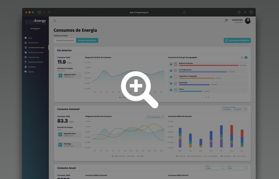Click the hamburger menu icon

point(55,21)
